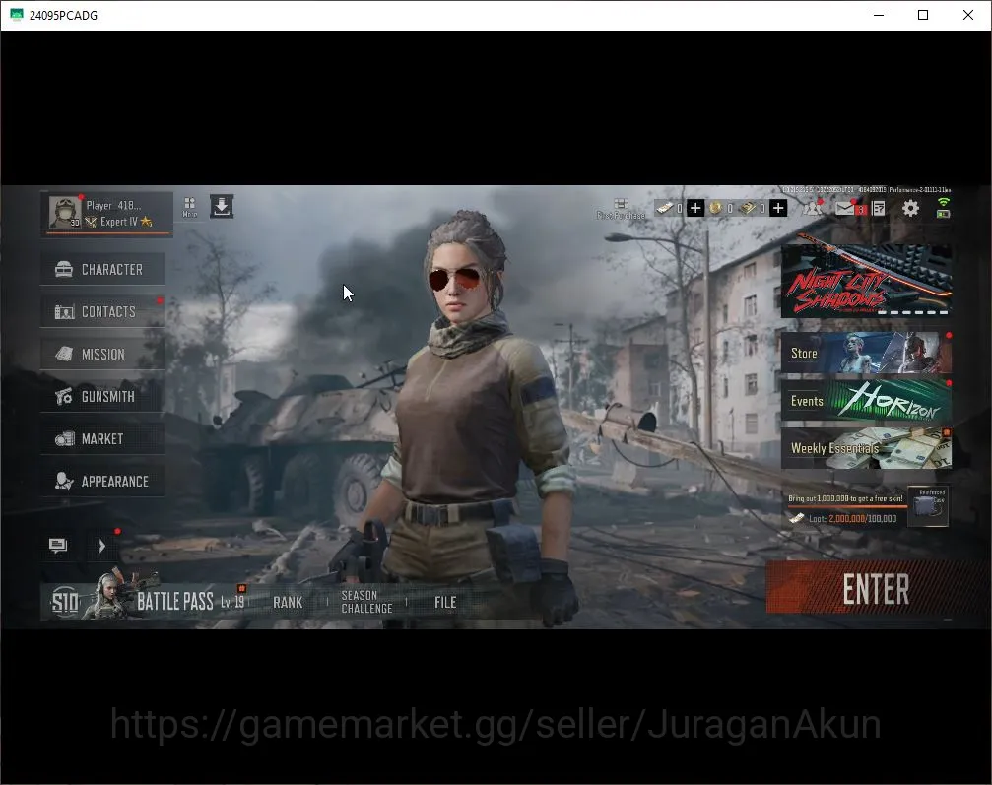The height and width of the screenshot is (785, 992).
Task: Click the Expert IV rank emblem icon
Action: pos(91,222)
